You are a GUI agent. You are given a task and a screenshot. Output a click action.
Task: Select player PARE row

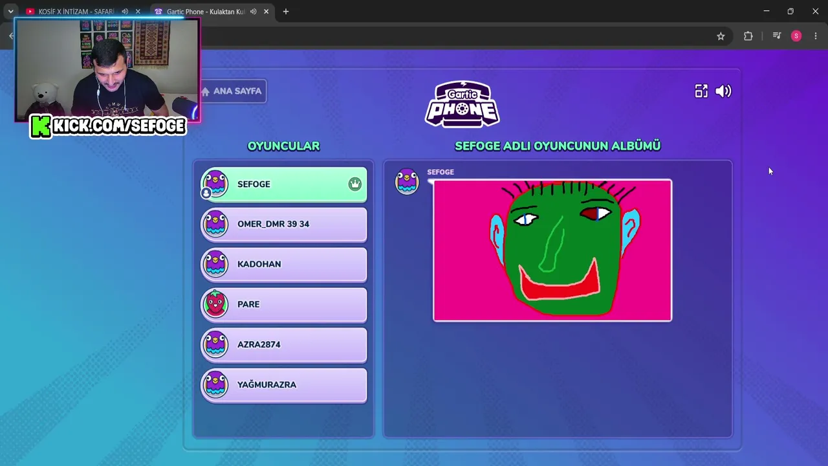coord(283,305)
